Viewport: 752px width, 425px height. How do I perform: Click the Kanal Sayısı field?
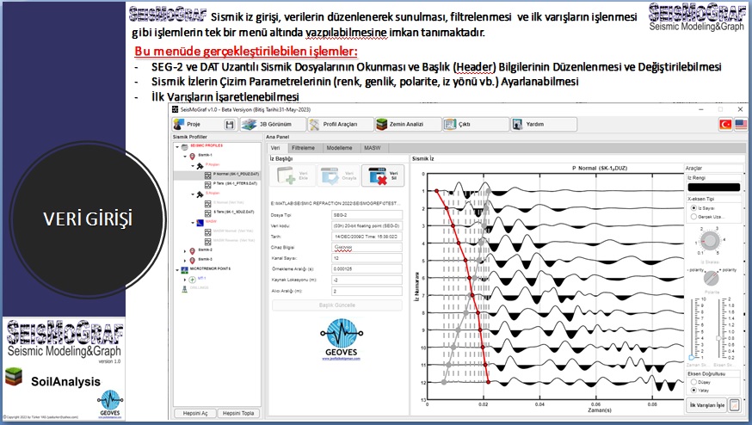coord(367,258)
